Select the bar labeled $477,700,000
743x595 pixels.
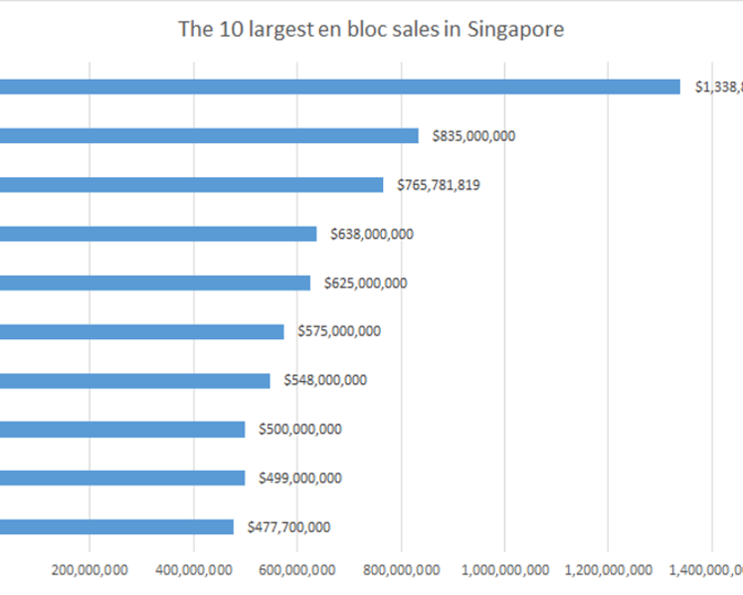(116, 527)
